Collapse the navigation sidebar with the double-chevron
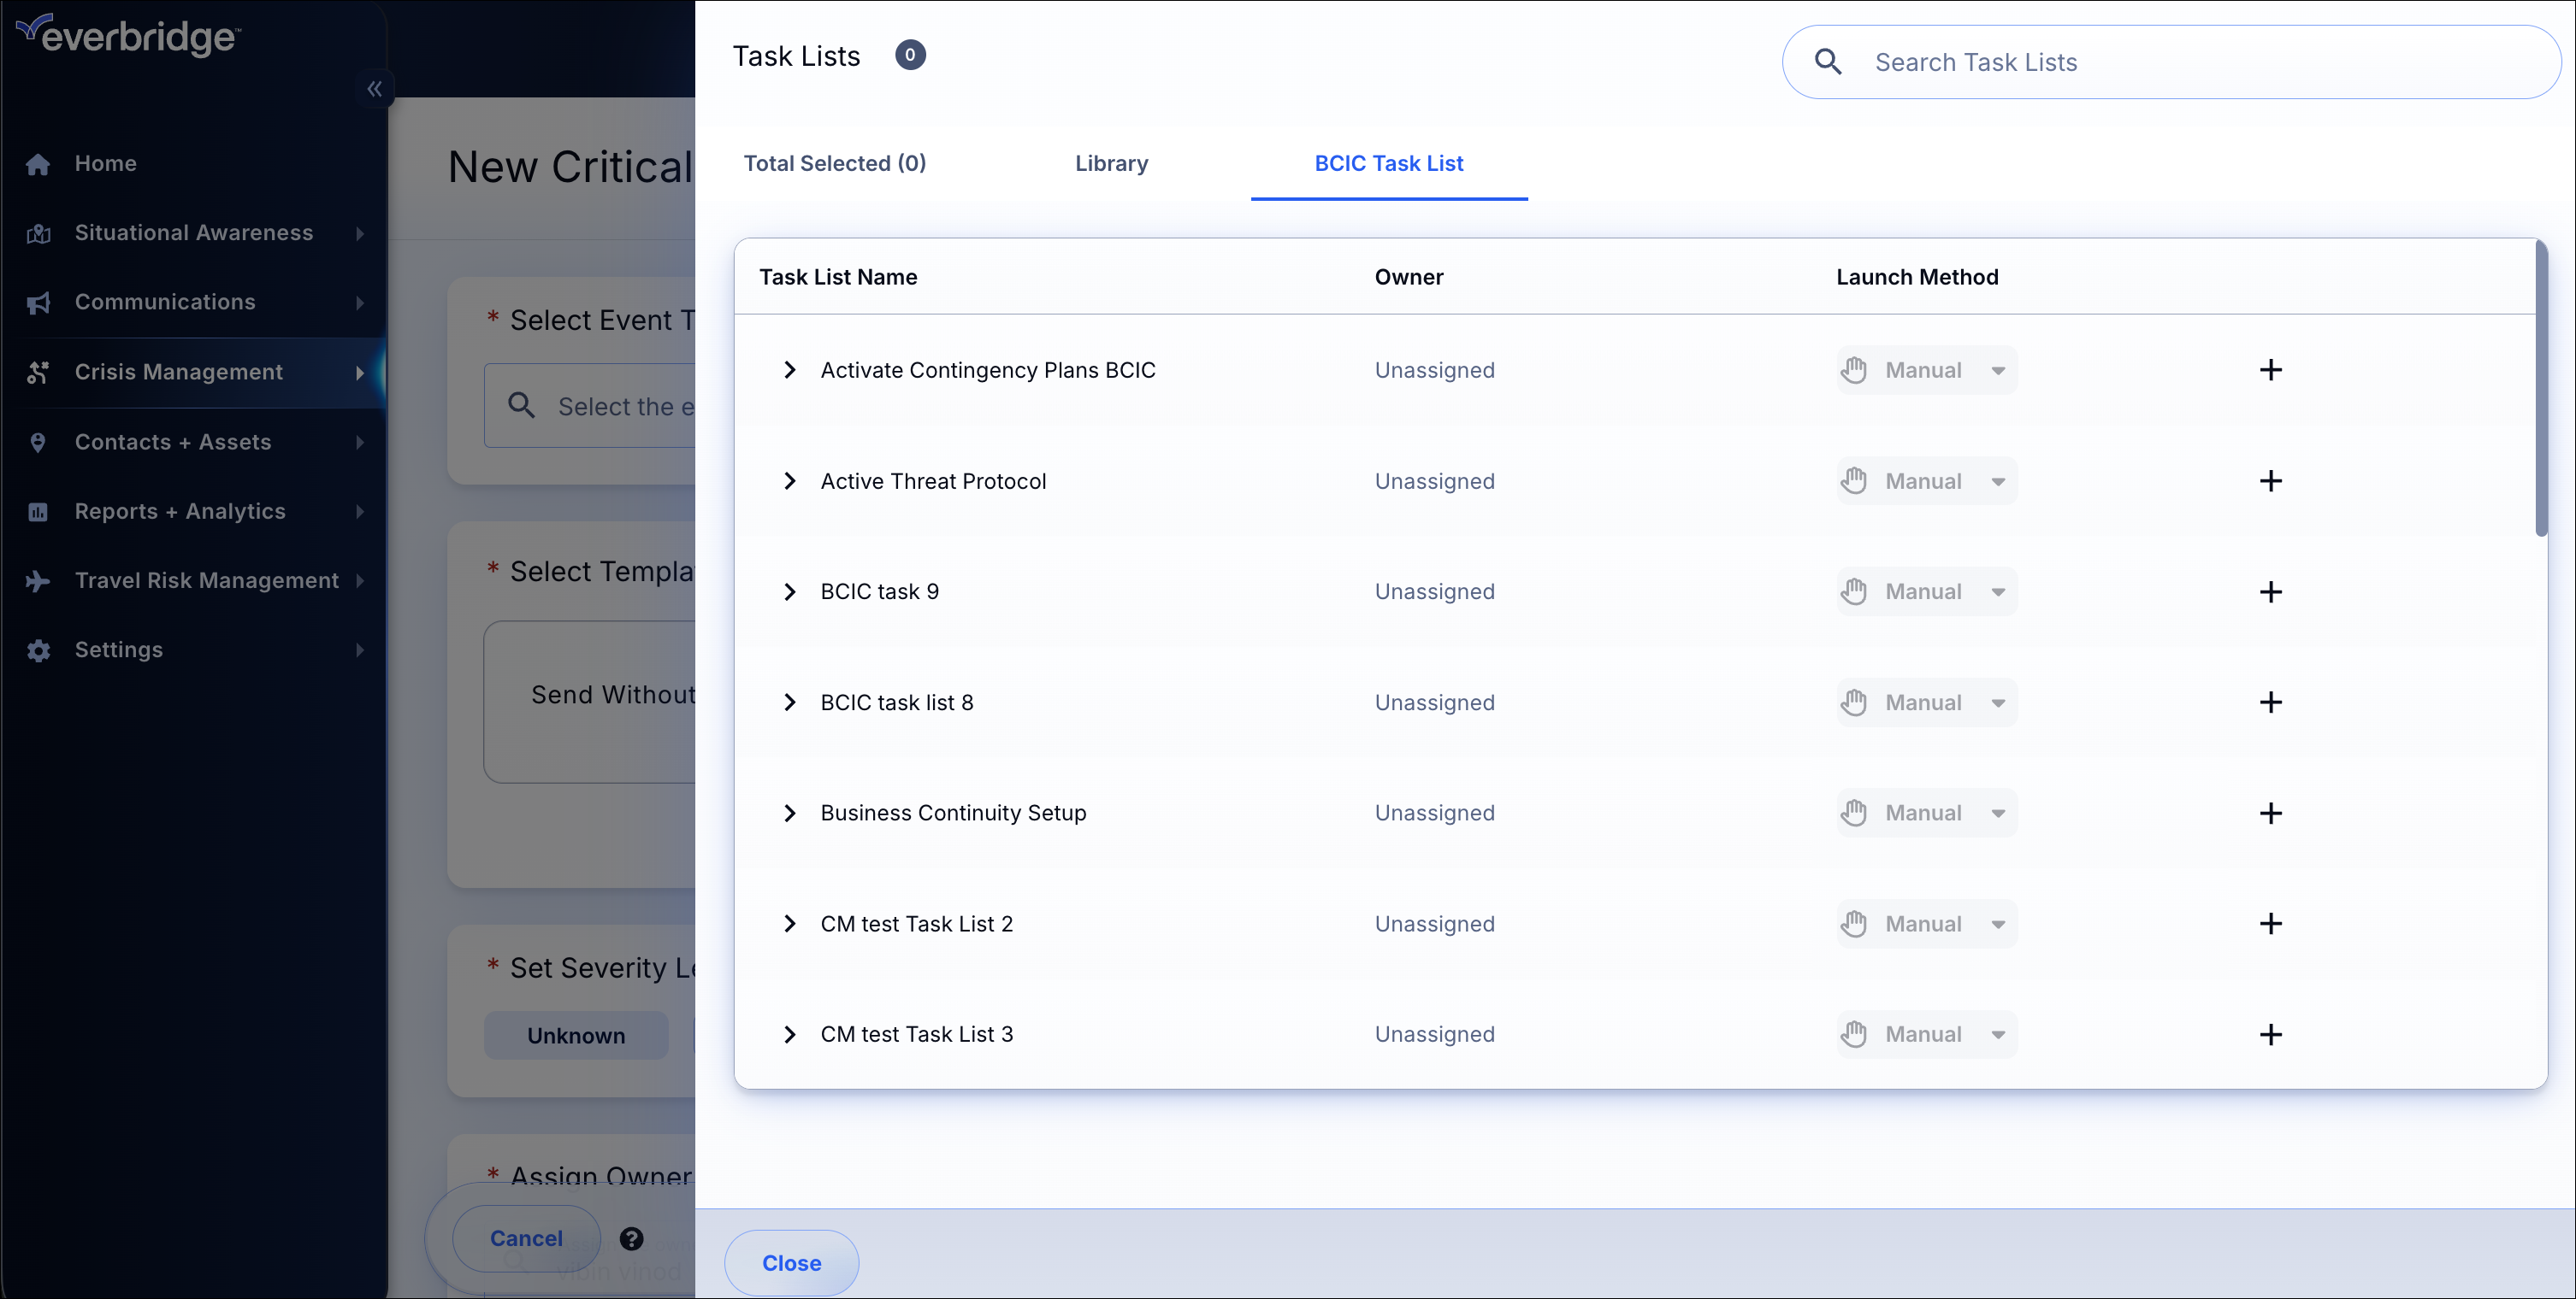The height and width of the screenshot is (1299, 2576). [374, 89]
